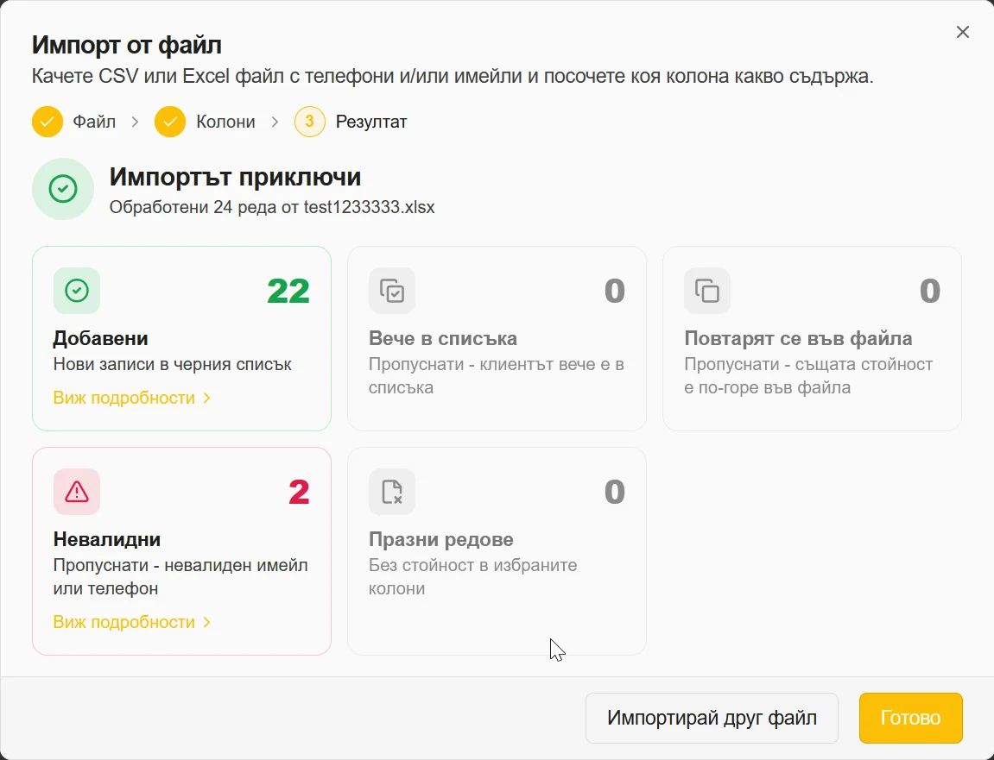Click the checkmark icon of the Файл step
The height and width of the screenshot is (760, 994).
tap(47, 122)
